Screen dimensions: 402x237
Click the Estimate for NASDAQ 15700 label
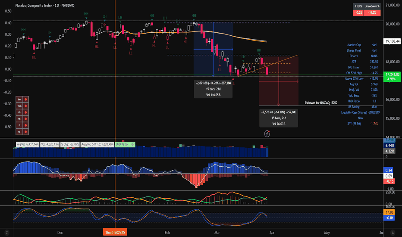point(321,103)
